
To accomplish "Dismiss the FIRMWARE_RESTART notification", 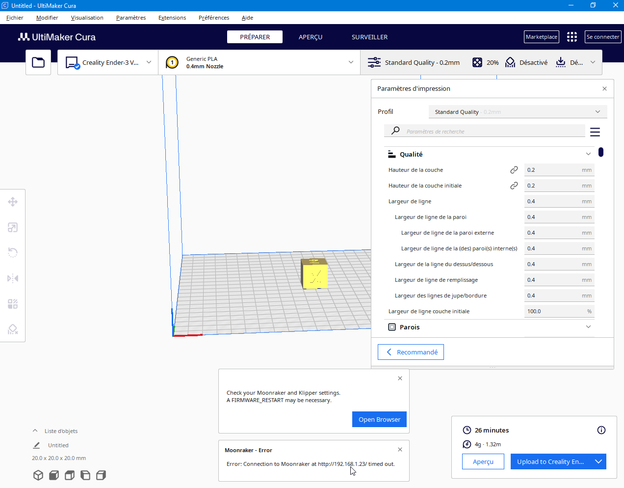I will coord(400,378).
